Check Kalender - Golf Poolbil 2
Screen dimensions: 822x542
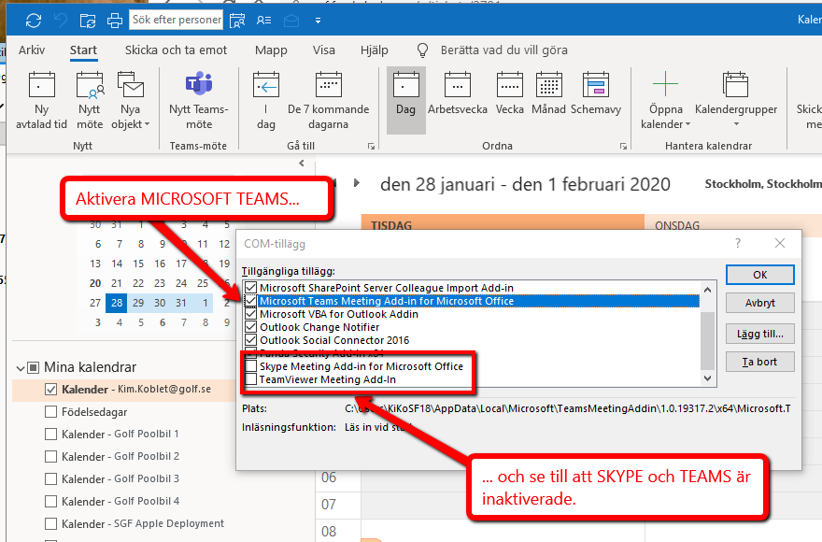[x=50, y=456]
